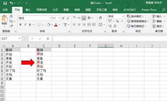Toggle Underline formatting
The image size is (167, 101).
[x=30, y=25]
